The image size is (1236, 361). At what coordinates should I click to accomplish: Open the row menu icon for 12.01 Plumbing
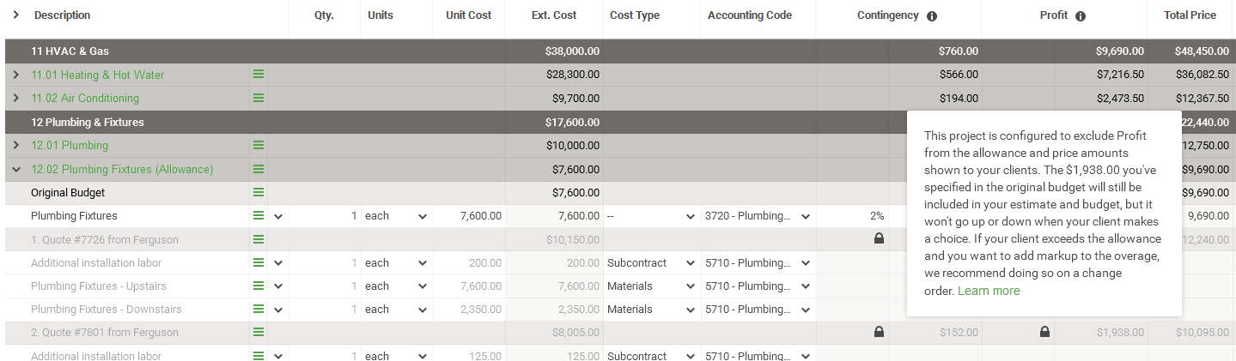point(259,145)
